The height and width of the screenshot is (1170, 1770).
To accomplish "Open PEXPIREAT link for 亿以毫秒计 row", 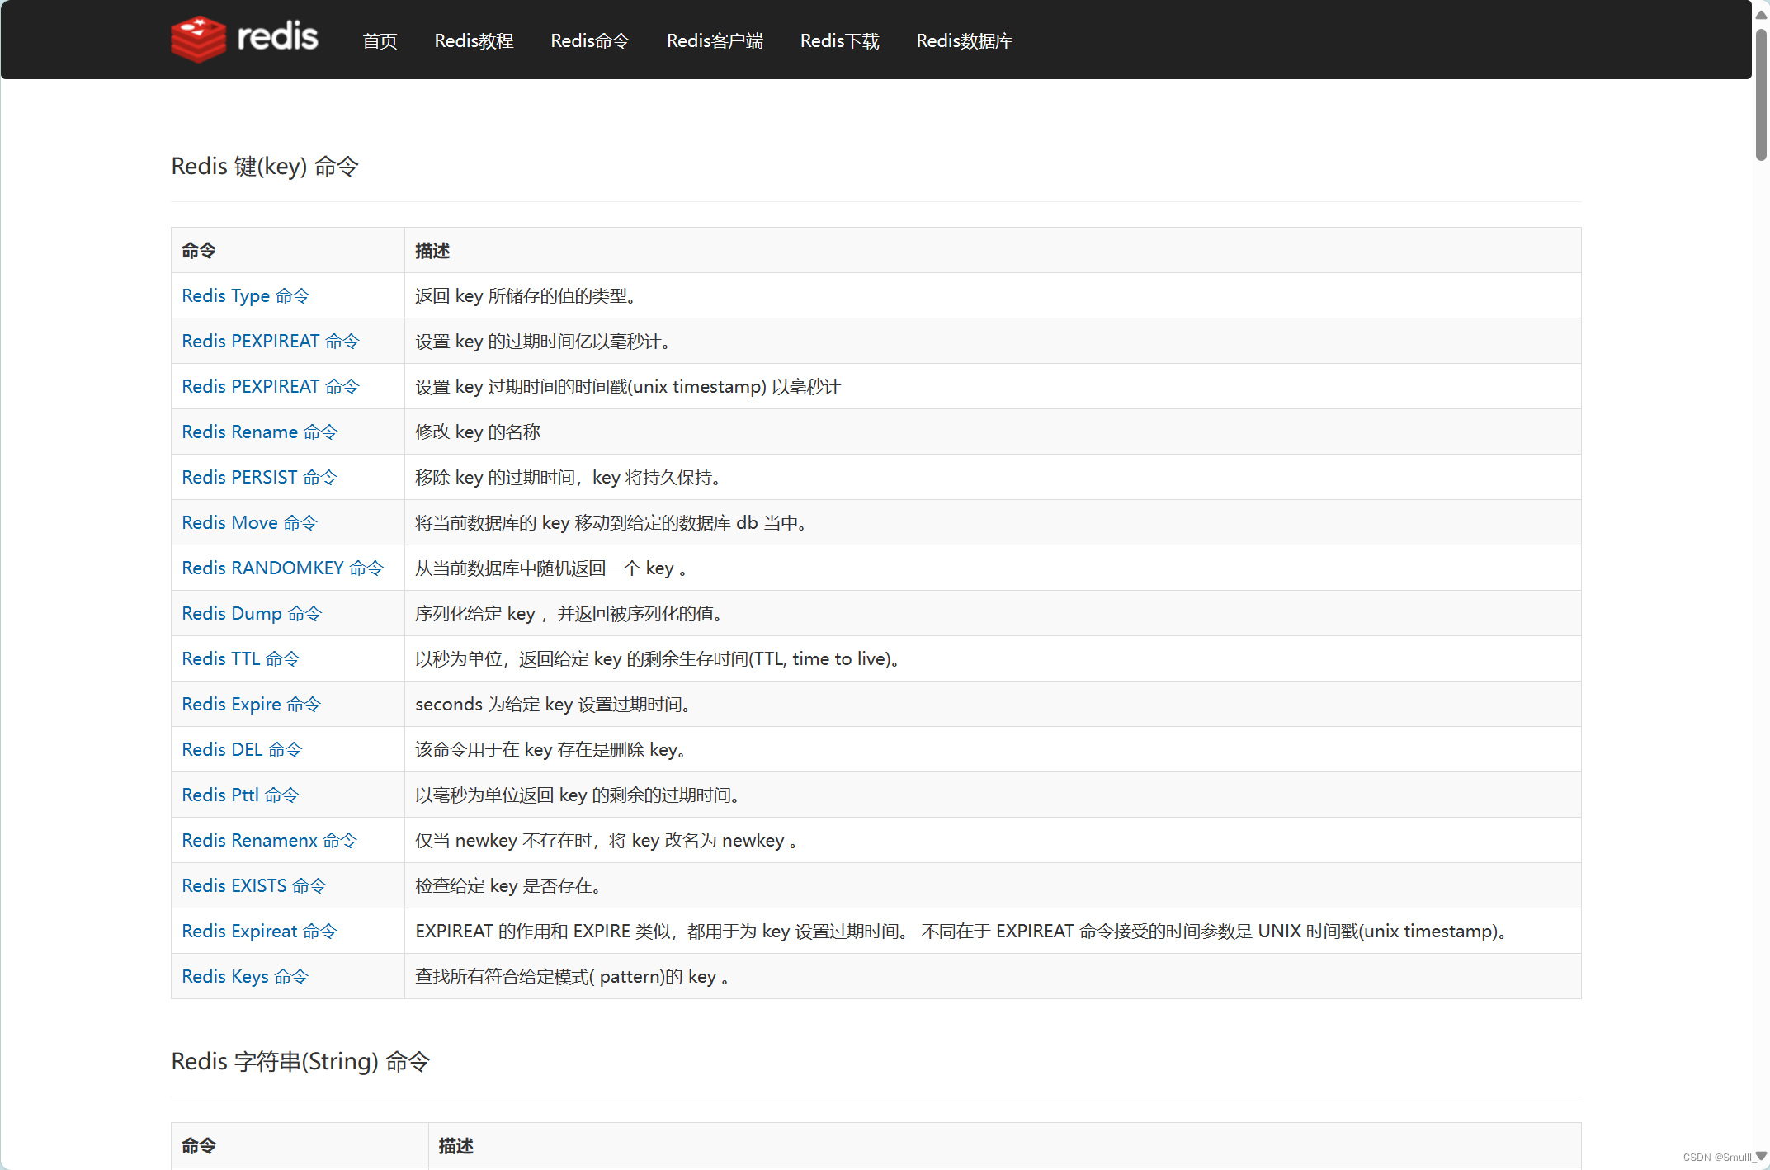I will coord(271,341).
